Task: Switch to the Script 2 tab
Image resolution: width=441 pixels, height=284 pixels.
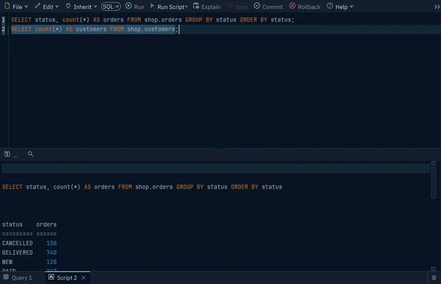Action: [x=67, y=278]
